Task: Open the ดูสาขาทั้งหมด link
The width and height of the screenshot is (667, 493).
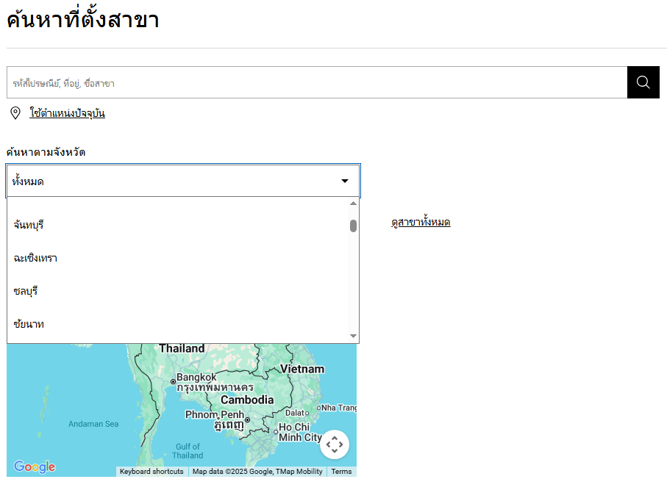Action: pyautogui.click(x=421, y=222)
